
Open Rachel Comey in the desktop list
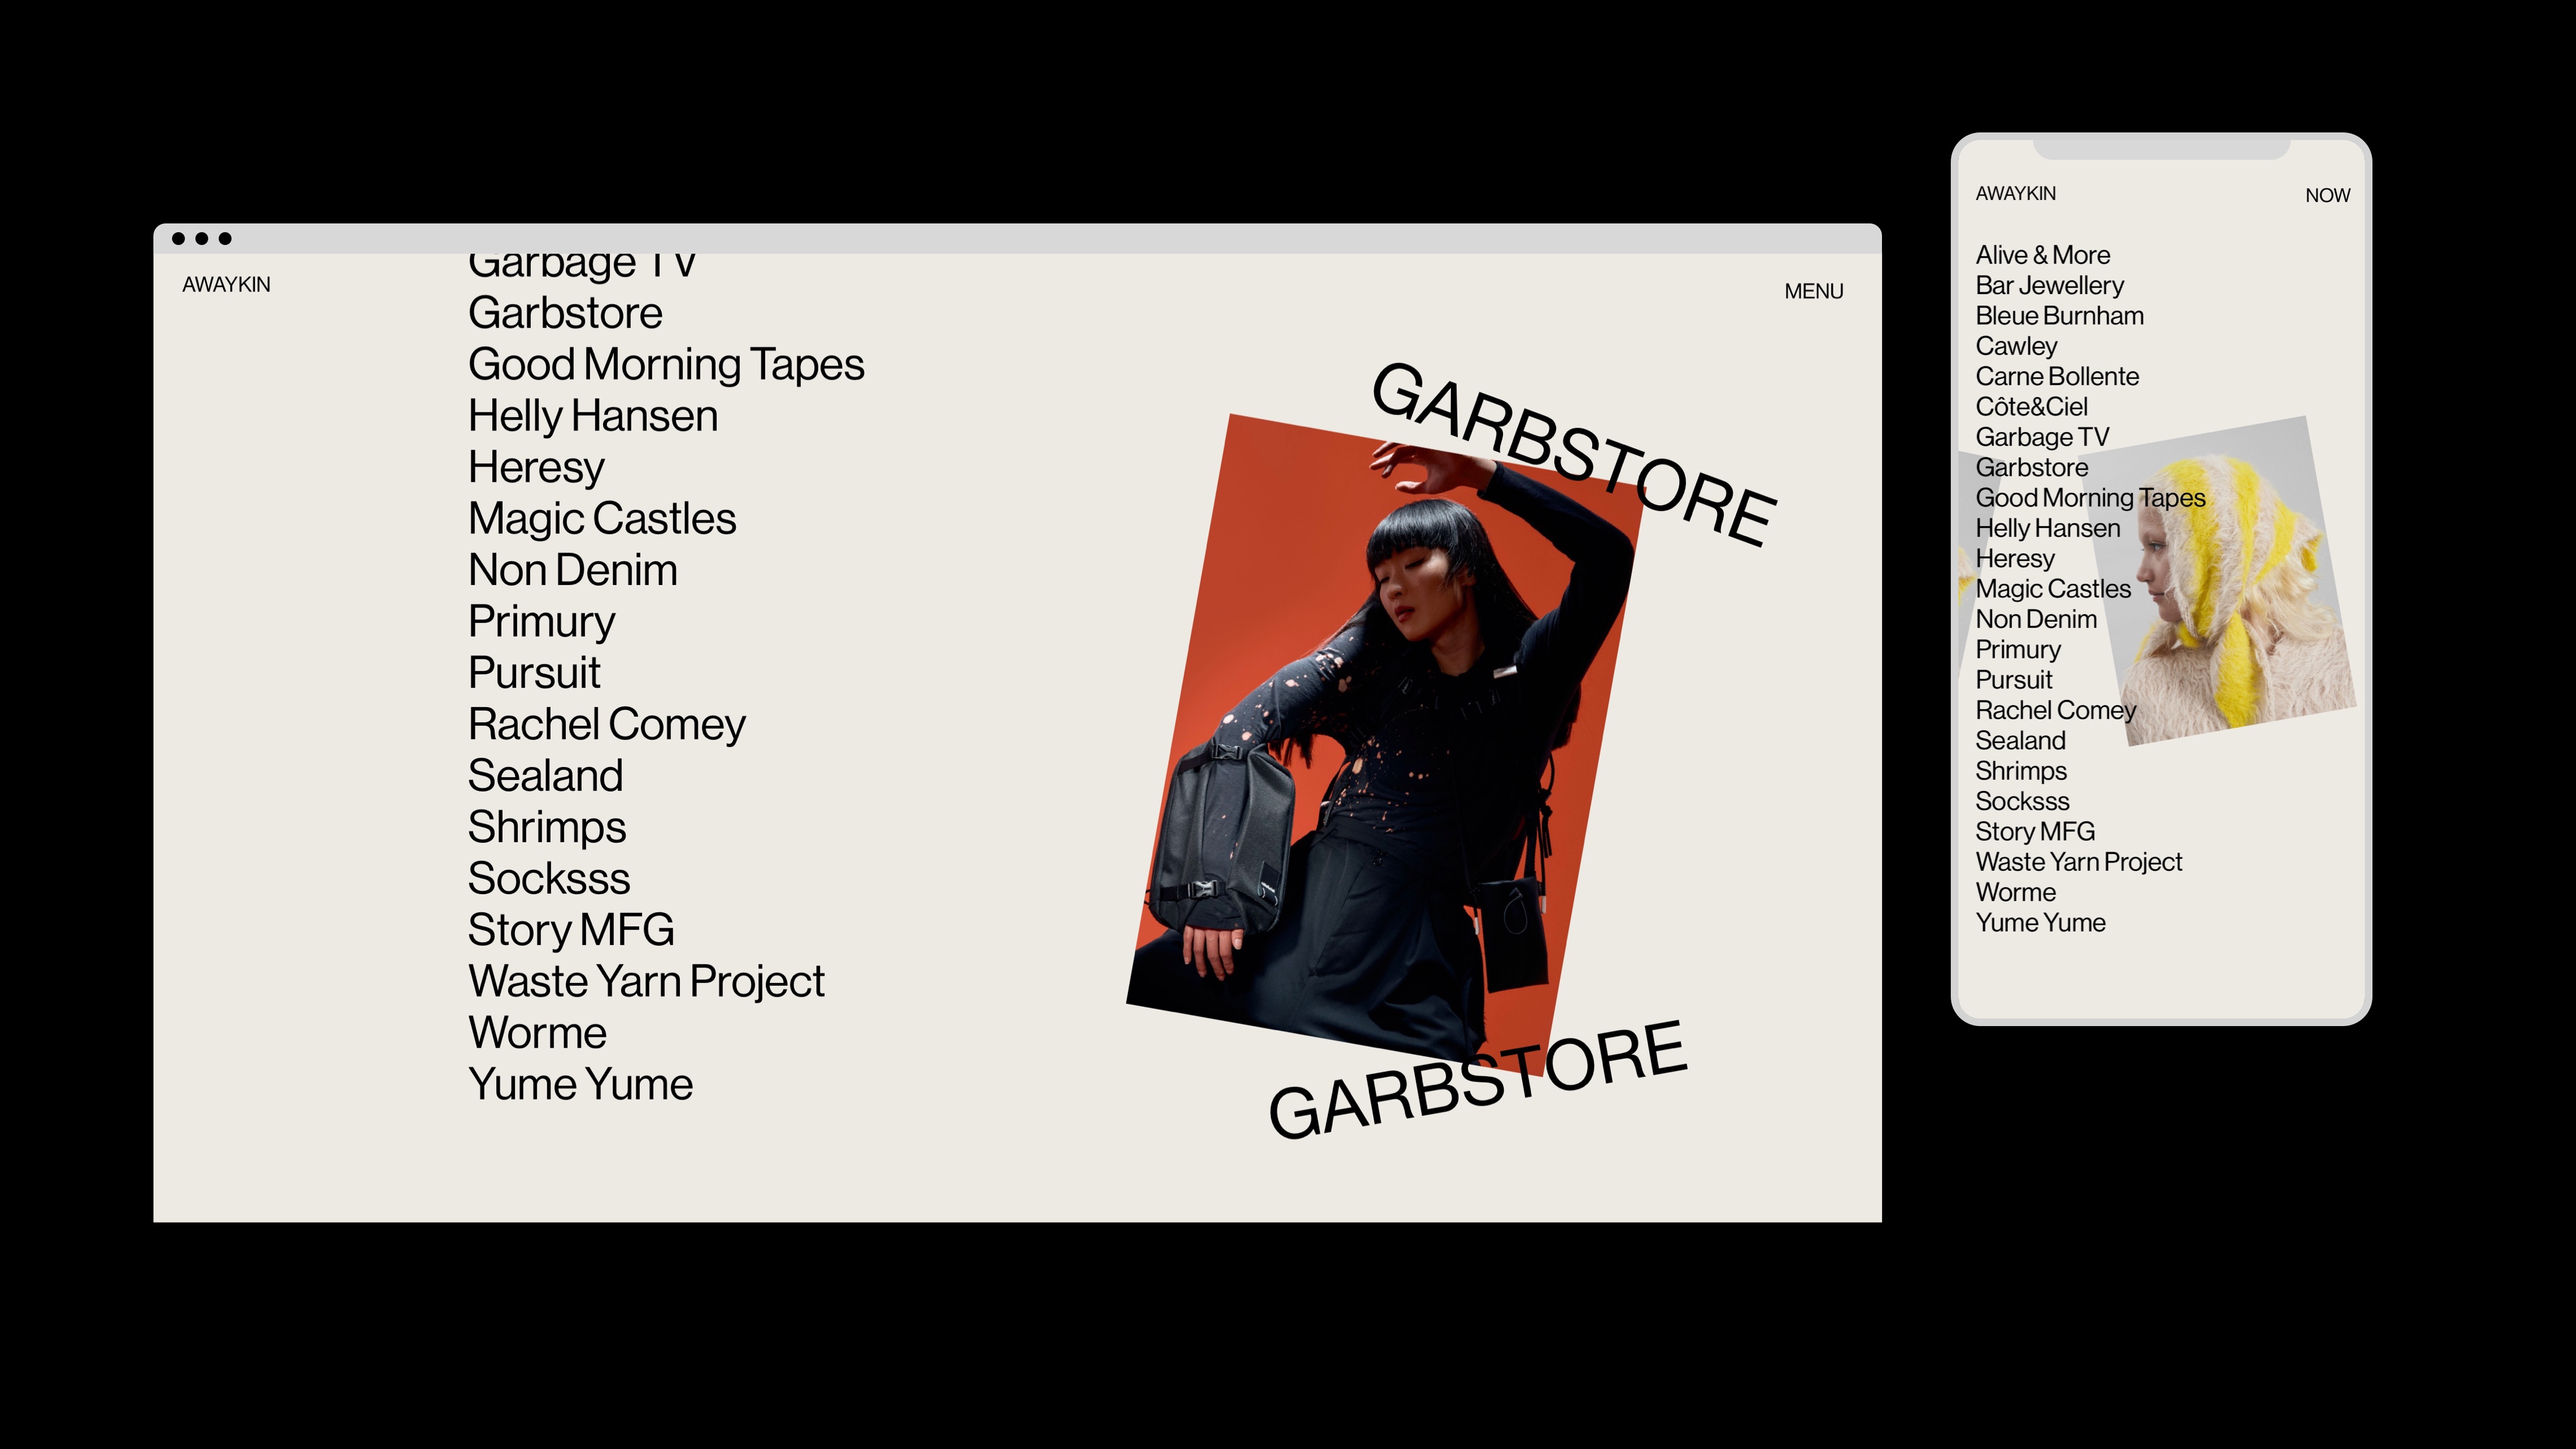pyautogui.click(x=607, y=725)
